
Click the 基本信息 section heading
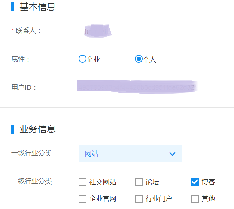[x=37, y=7]
